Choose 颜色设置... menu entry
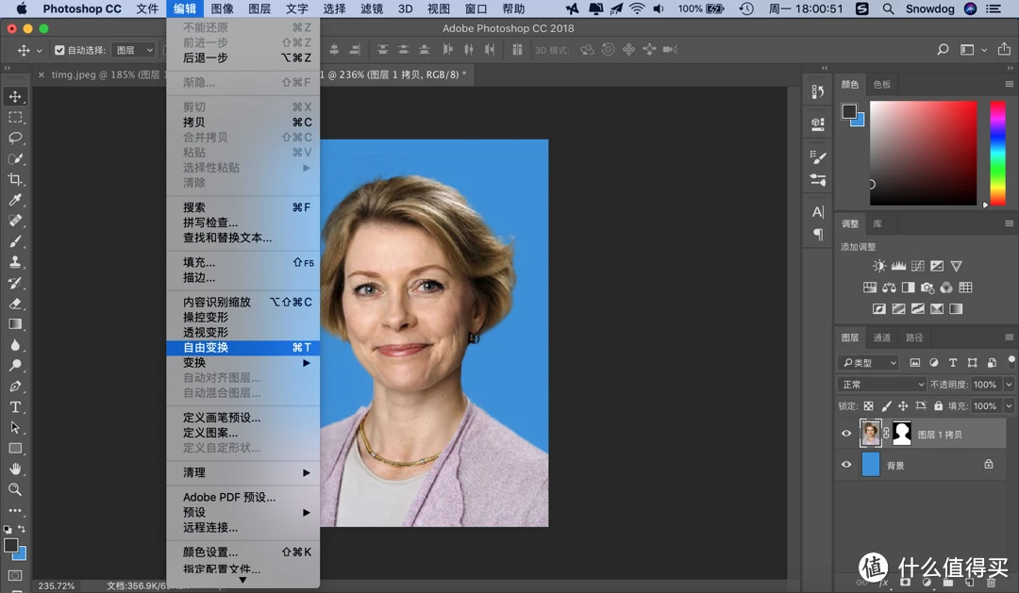 [243, 552]
